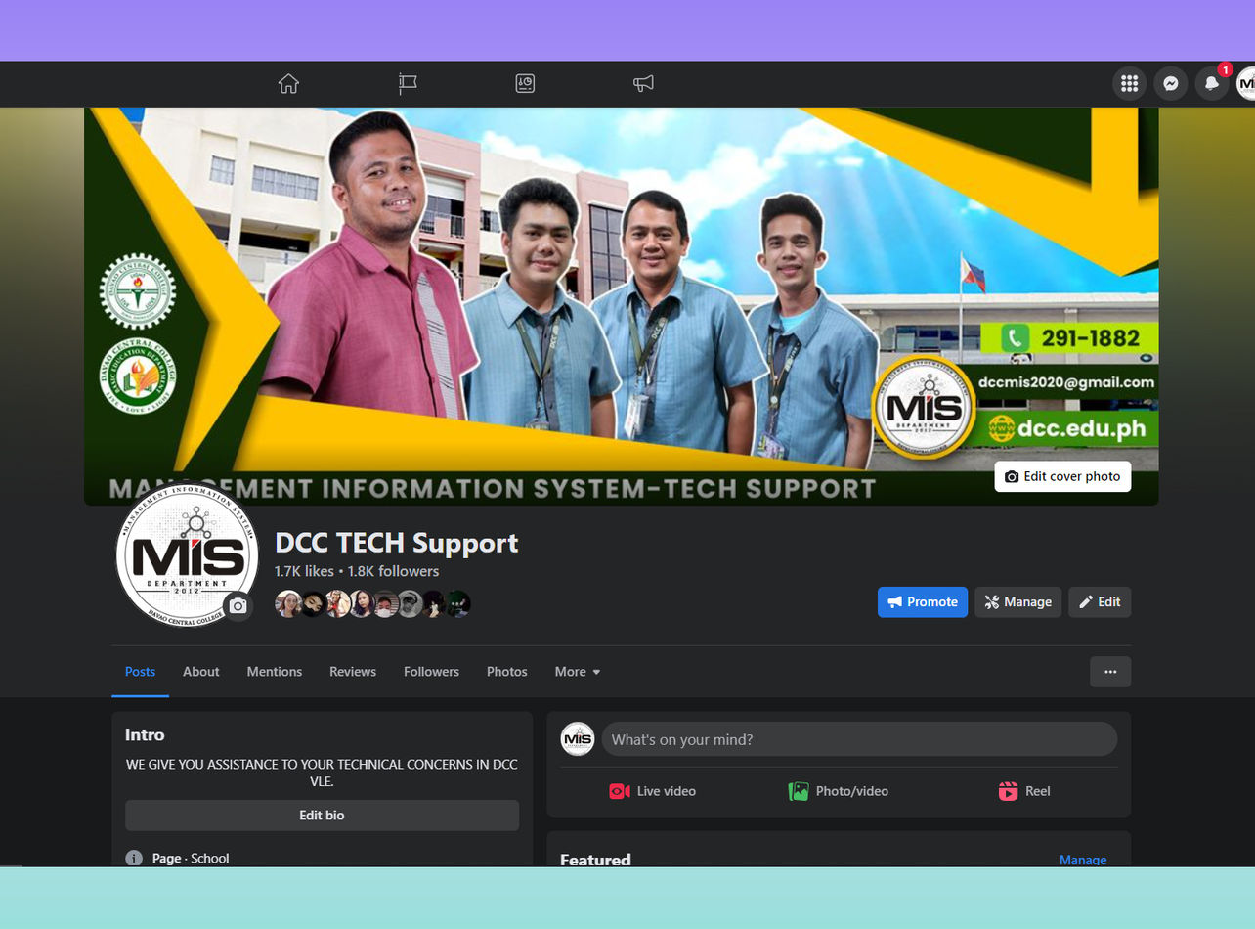Click Manage link in Featured section
The image size is (1255, 929).
[1083, 860]
